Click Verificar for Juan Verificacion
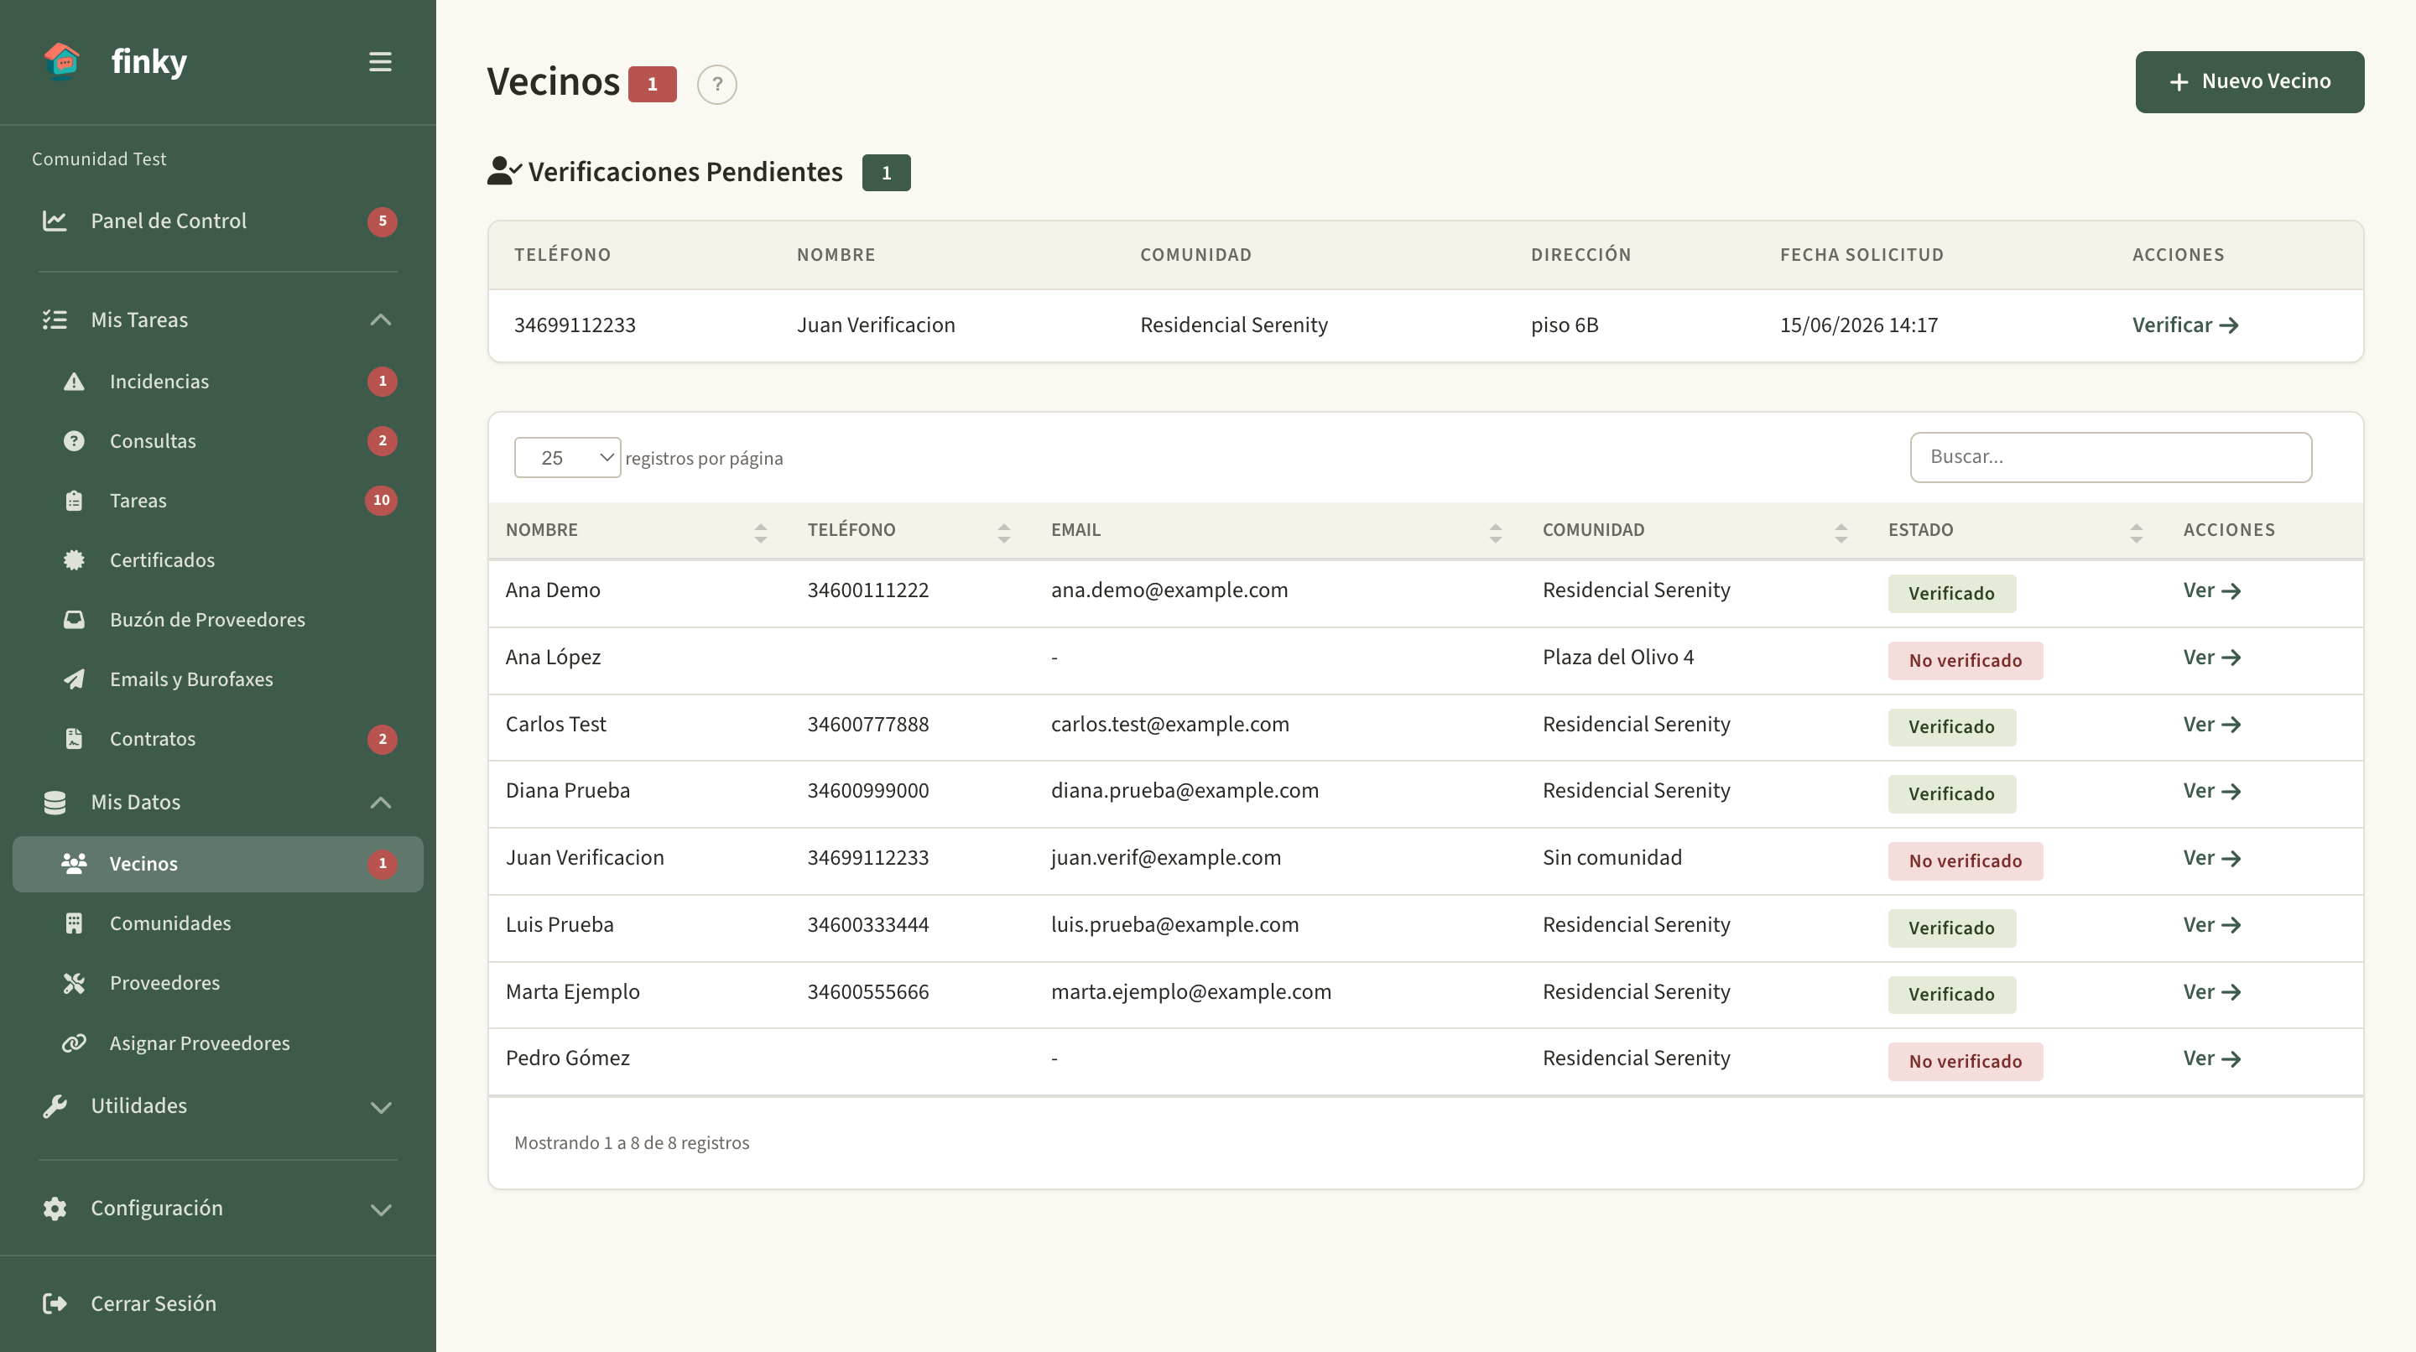Viewport: 2416px width, 1352px height. (2185, 325)
